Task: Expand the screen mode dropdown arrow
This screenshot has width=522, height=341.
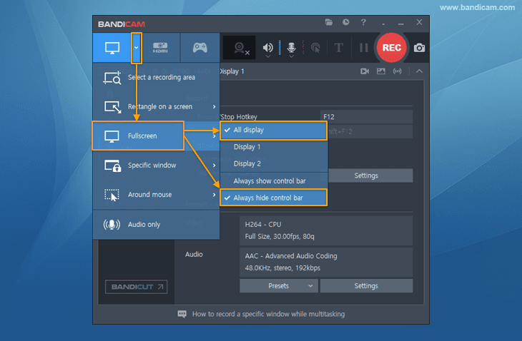Action: pos(137,48)
